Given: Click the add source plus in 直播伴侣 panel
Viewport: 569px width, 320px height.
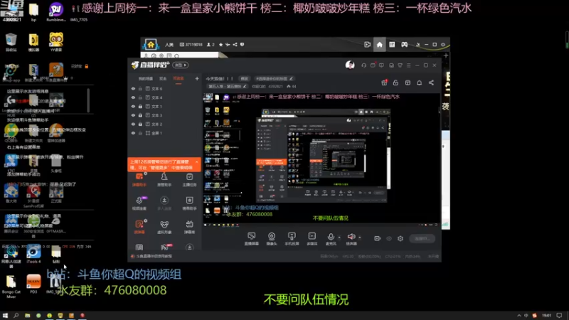Looking at the screenshot, I should point(197,78).
